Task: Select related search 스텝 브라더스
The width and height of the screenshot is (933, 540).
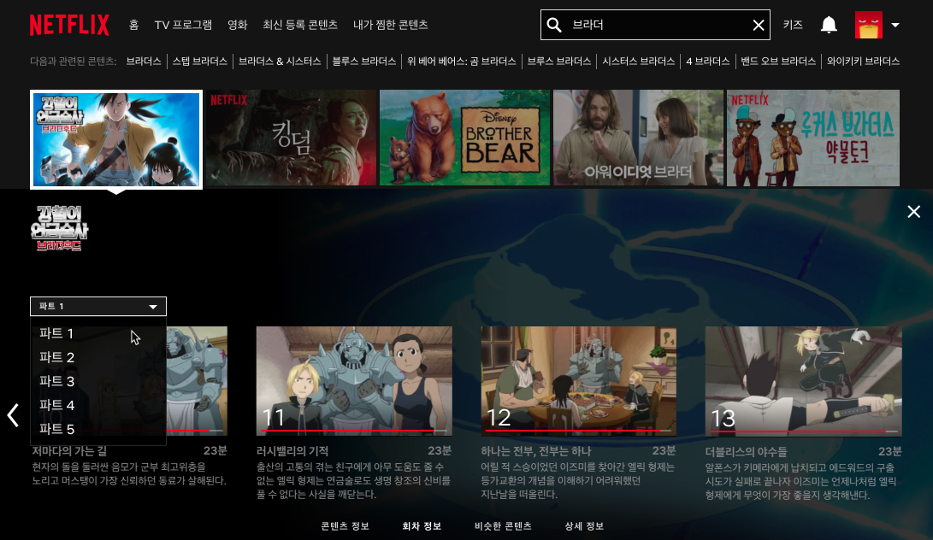Action: click(200, 62)
